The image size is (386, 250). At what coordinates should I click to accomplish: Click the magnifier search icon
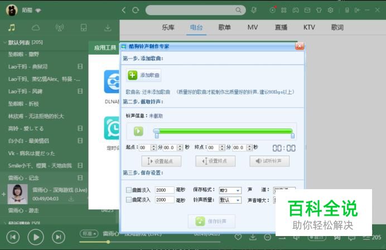[238, 10]
